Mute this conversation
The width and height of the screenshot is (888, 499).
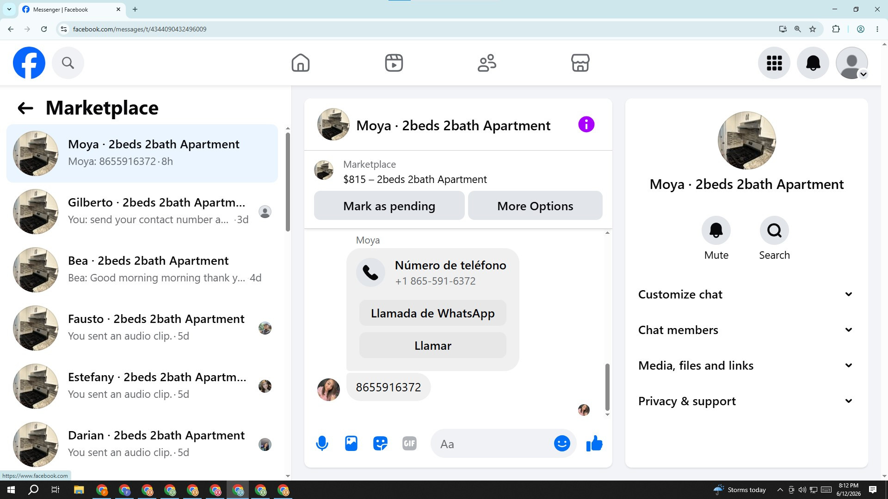point(716,230)
